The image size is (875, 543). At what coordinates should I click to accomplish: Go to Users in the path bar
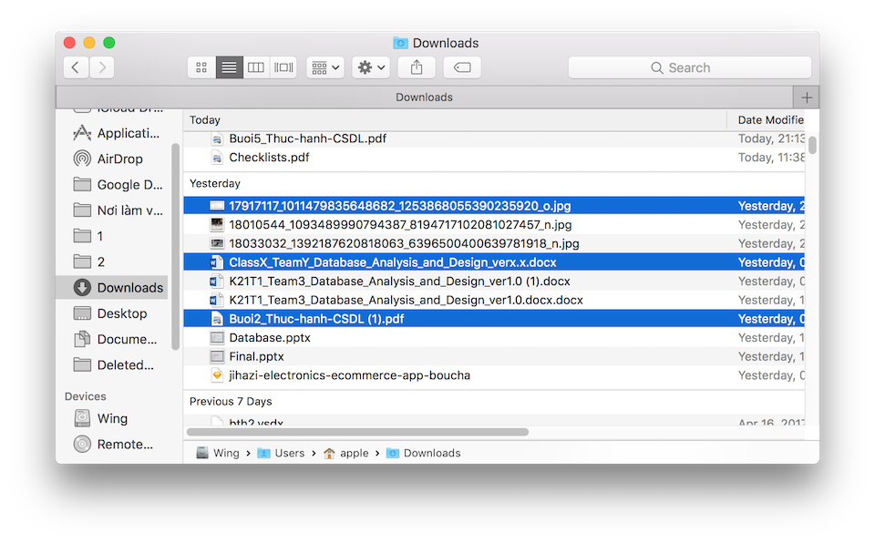point(281,453)
